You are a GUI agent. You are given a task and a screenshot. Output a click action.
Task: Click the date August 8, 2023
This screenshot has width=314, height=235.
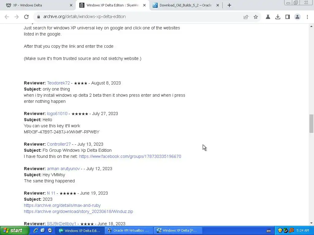point(106,83)
